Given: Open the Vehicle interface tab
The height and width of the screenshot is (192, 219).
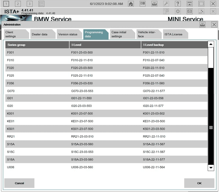Looking at the screenshot, I should point(149,34).
